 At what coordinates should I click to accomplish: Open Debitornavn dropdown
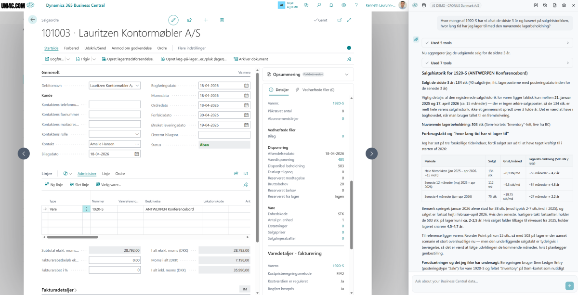(x=137, y=86)
